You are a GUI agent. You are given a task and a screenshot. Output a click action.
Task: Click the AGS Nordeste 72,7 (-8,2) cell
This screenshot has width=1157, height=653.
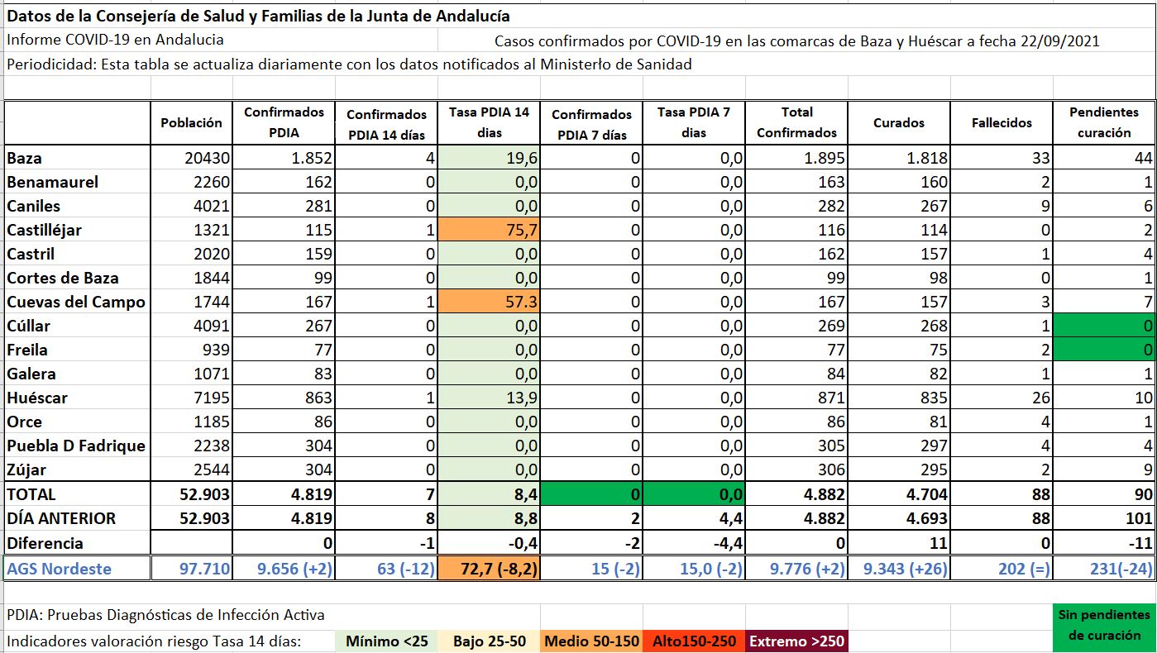(488, 569)
